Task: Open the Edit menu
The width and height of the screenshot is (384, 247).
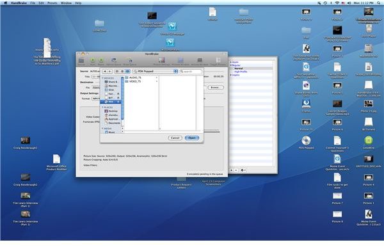Action: point(41,3)
